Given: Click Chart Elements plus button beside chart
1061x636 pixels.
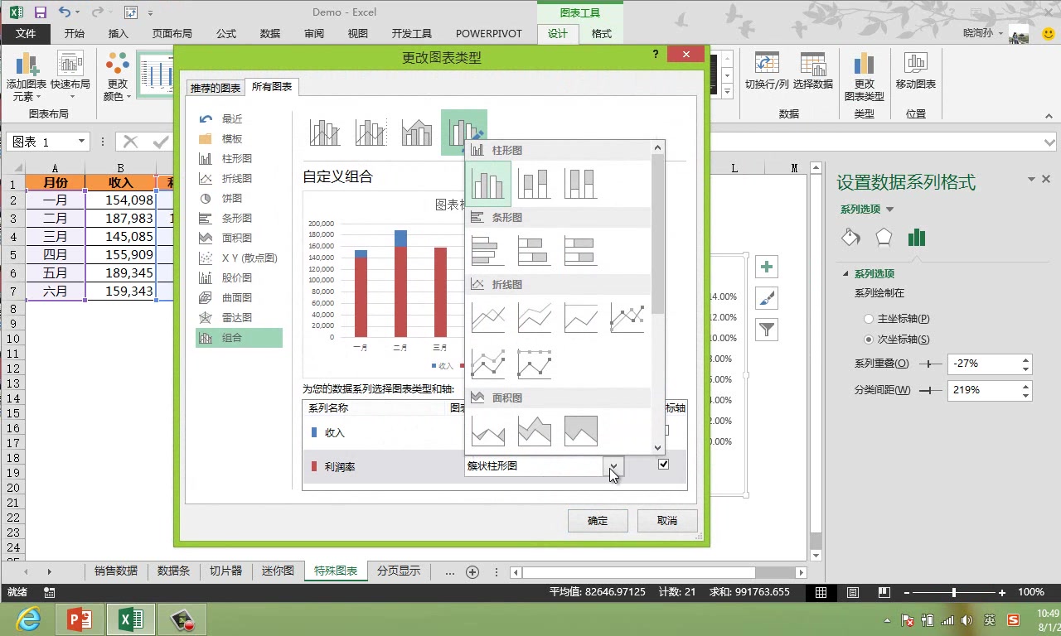Looking at the screenshot, I should point(767,267).
